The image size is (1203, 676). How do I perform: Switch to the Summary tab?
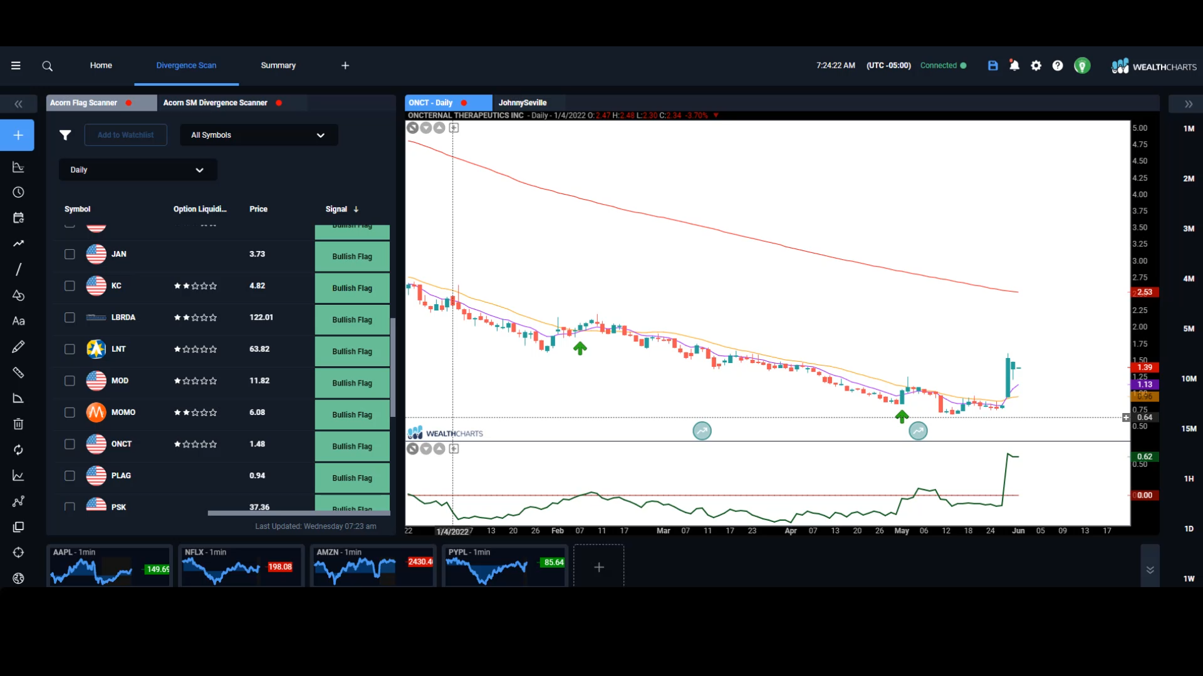pos(278,65)
